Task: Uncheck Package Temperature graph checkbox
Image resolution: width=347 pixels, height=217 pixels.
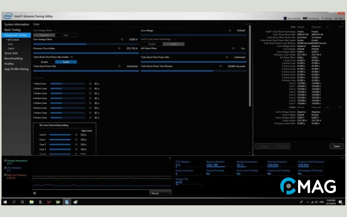Action: 5,161
